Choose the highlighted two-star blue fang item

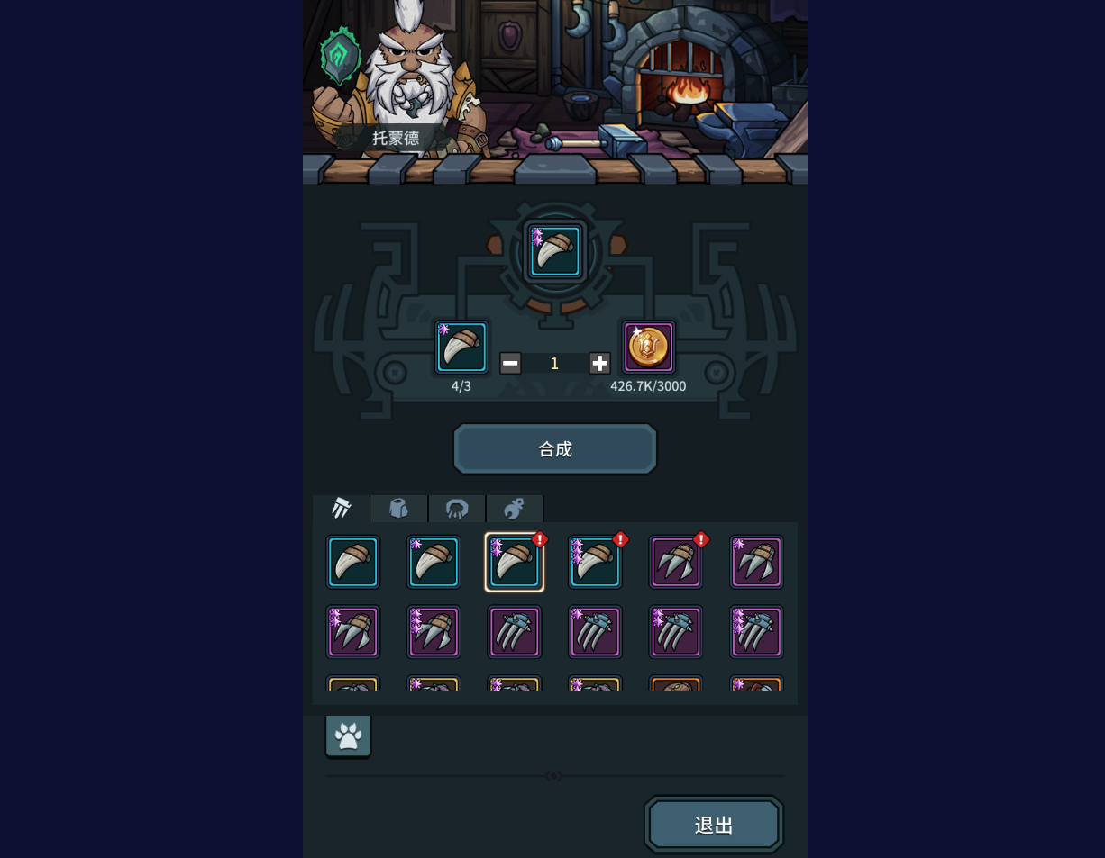tap(515, 562)
